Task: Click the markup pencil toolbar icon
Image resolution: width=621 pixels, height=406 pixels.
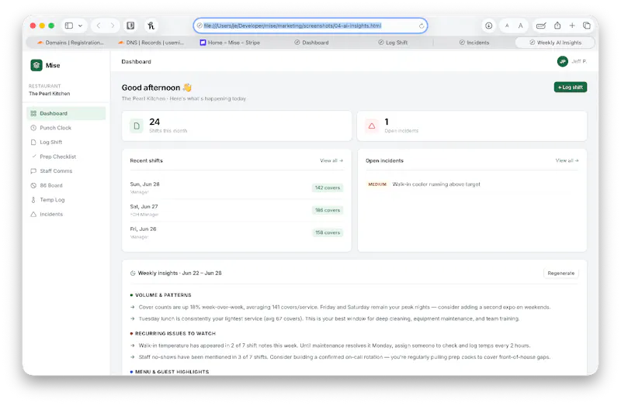Action: click(541, 26)
